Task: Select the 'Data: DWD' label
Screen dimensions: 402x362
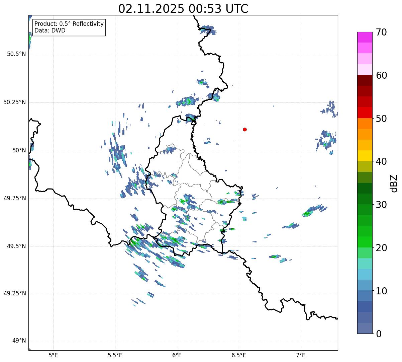Action: pos(50,30)
